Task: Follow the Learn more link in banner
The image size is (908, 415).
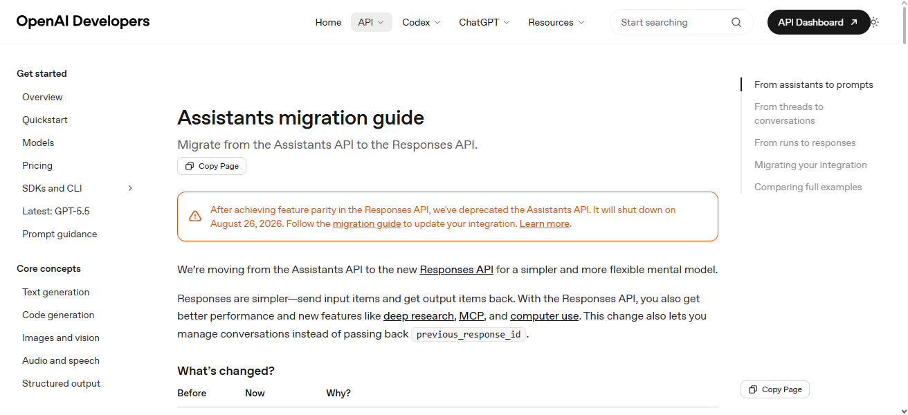Action: click(x=545, y=223)
